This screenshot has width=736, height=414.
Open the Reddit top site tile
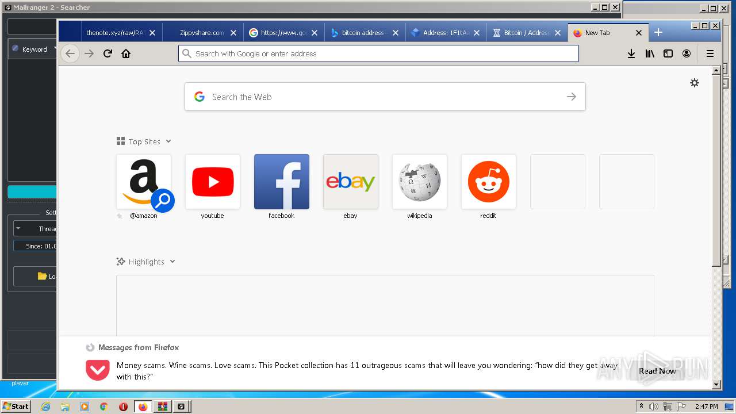pyautogui.click(x=489, y=182)
